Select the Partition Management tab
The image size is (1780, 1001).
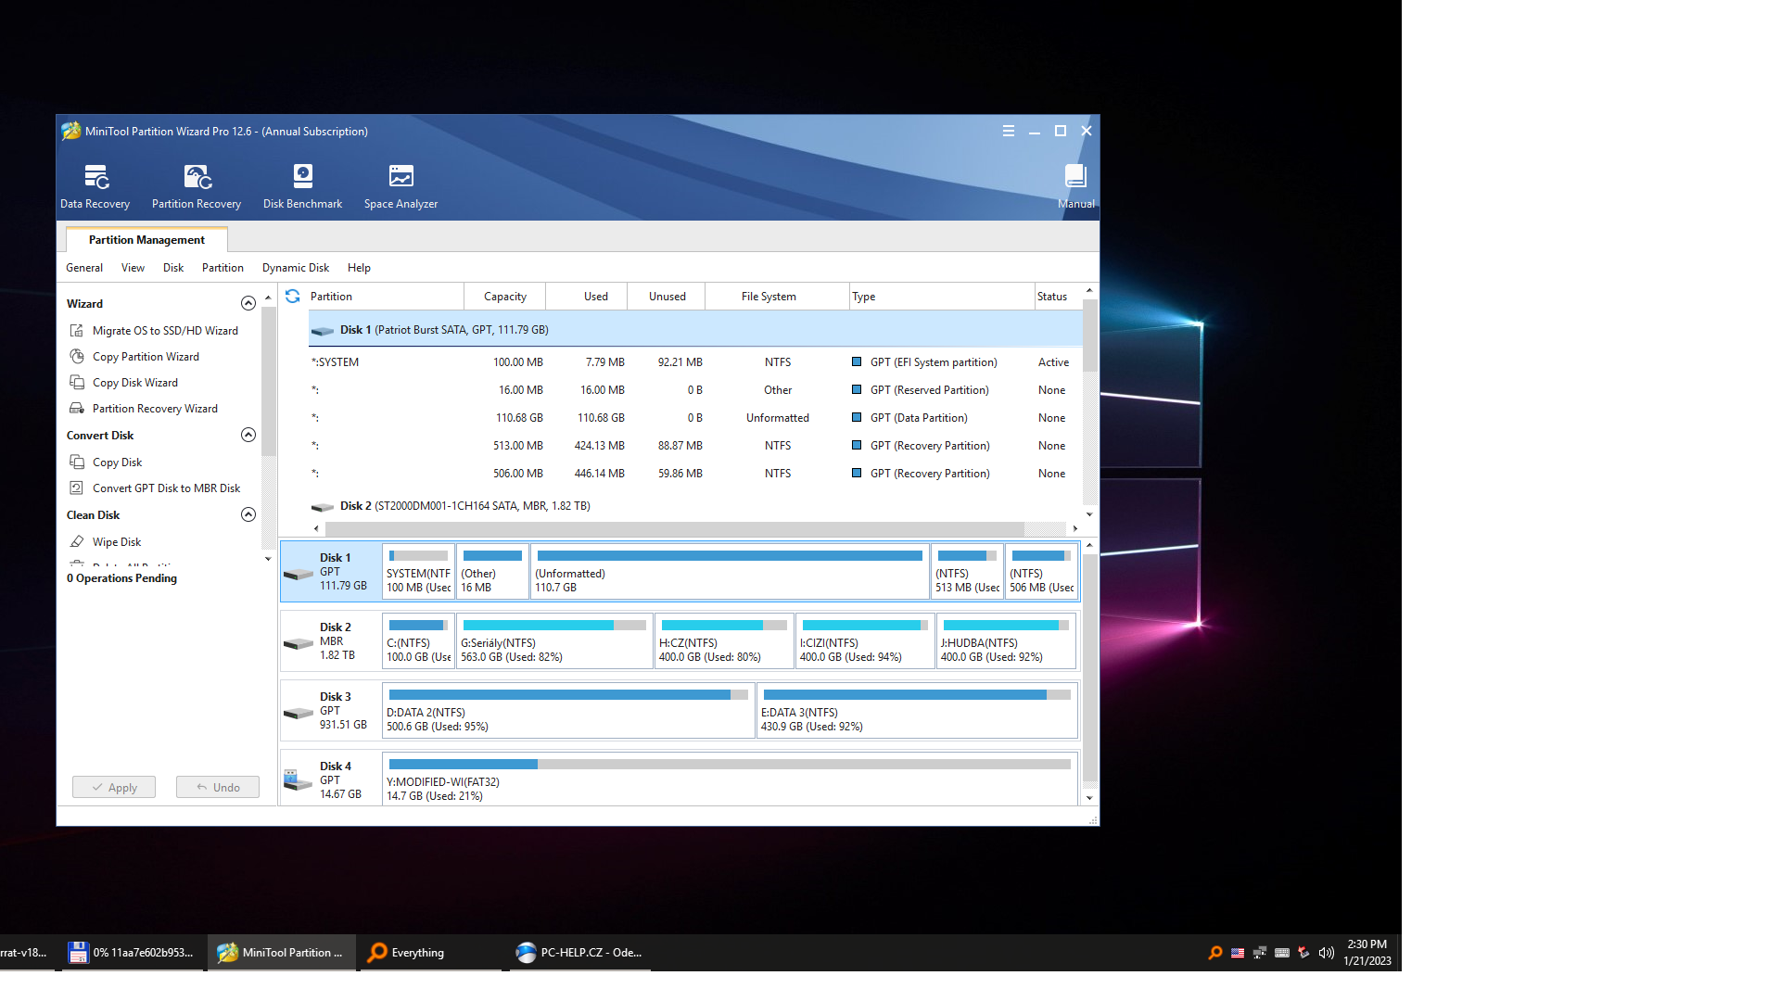[146, 240]
